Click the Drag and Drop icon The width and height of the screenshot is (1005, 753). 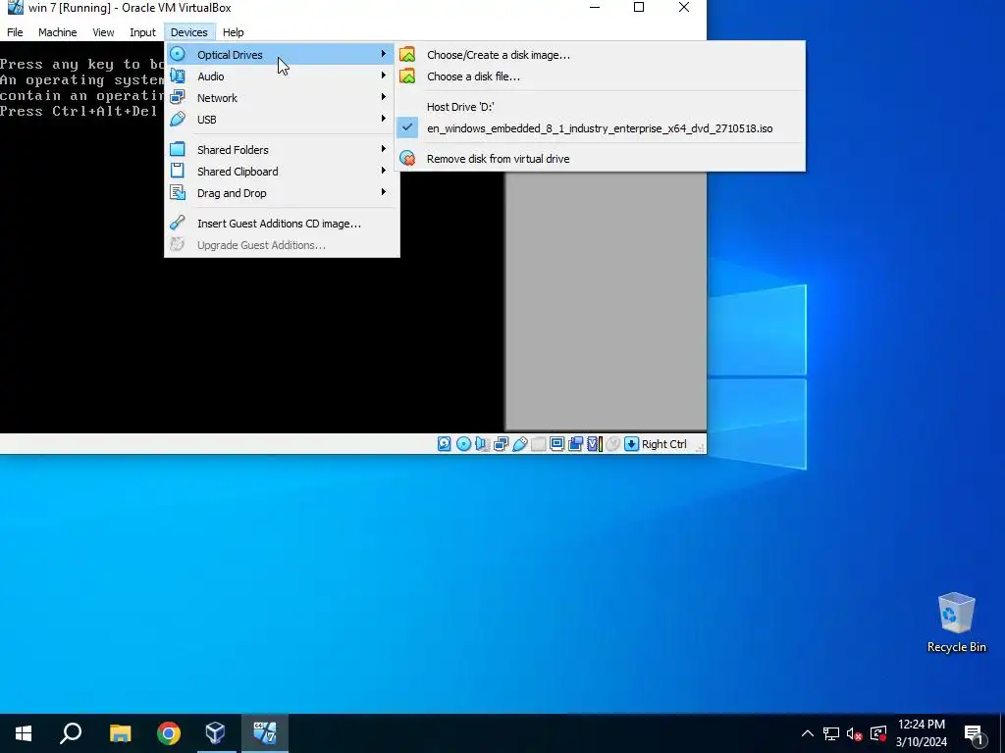[178, 193]
